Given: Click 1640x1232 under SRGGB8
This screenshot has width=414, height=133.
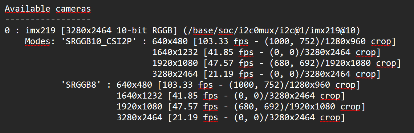Looking at the screenshot, I should click(139, 96).
